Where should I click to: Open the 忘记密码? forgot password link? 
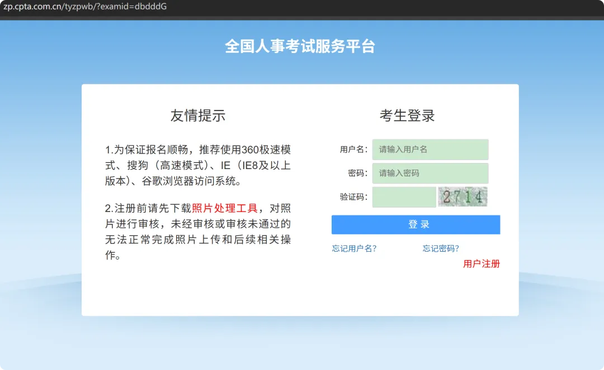tap(440, 248)
